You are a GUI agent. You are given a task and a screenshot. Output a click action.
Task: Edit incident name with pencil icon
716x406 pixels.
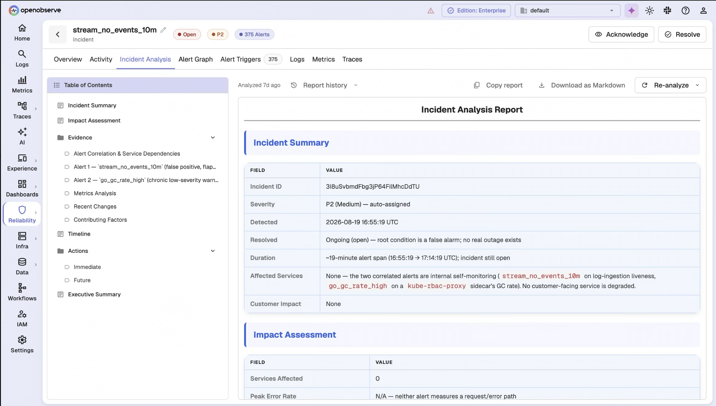tap(163, 30)
